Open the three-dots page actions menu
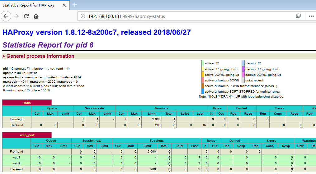 [x=311, y=16]
